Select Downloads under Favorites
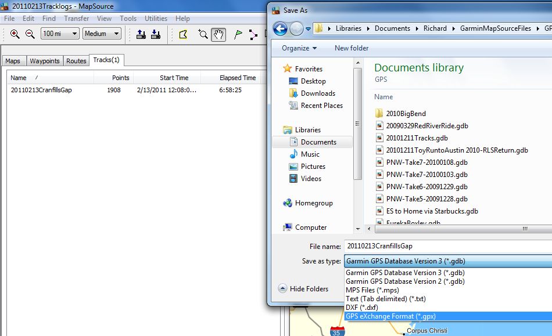This screenshot has height=336, width=552. pos(312,93)
